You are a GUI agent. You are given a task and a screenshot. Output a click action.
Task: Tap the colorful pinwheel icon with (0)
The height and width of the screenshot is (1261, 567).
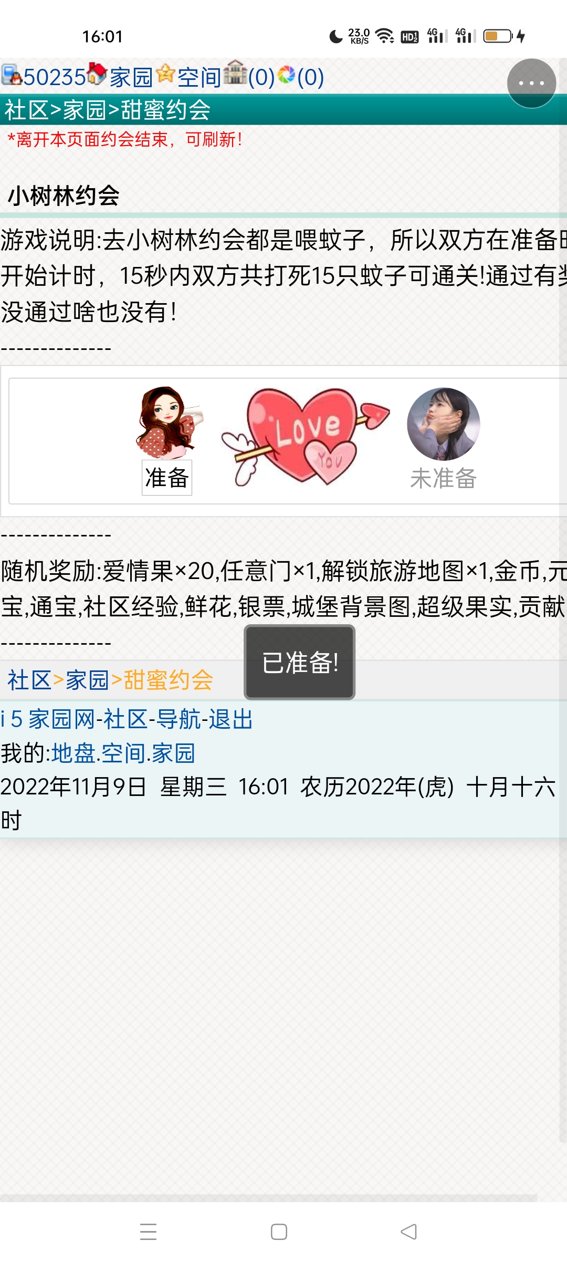tap(287, 75)
